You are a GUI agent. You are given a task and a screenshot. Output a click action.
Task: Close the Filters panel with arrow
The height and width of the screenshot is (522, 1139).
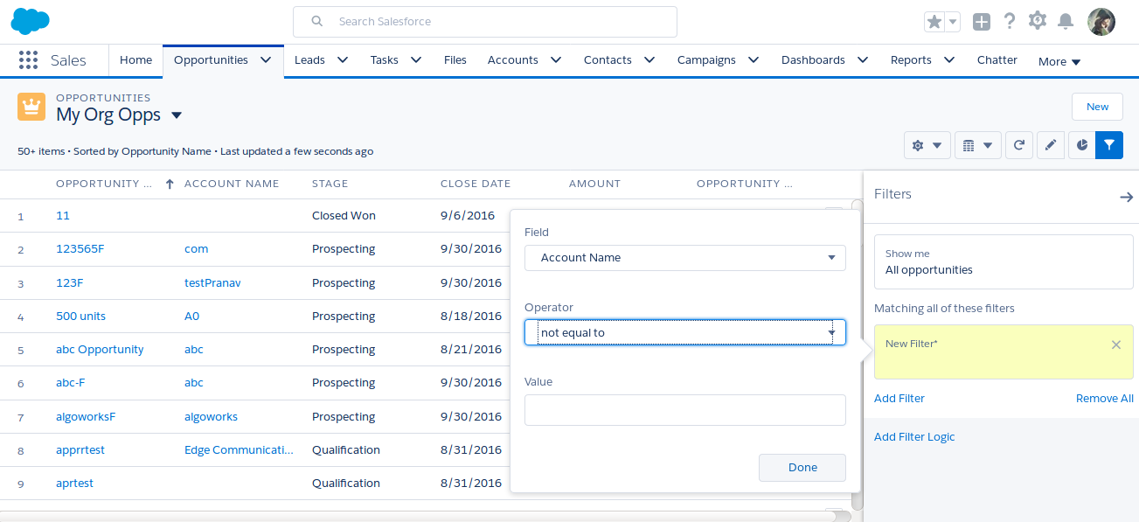tap(1126, 198)
